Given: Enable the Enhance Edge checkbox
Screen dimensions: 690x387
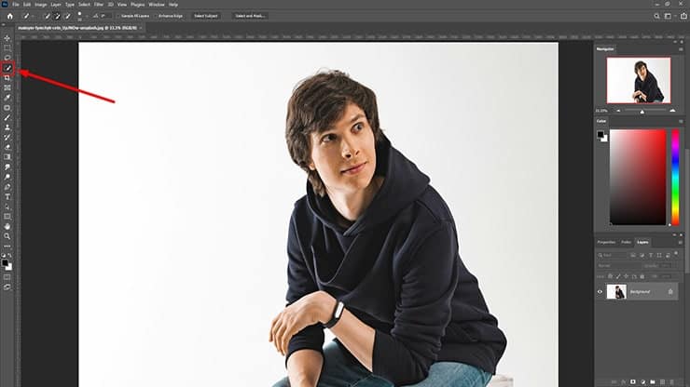Looking at the screenshot, I should [159, 16].
